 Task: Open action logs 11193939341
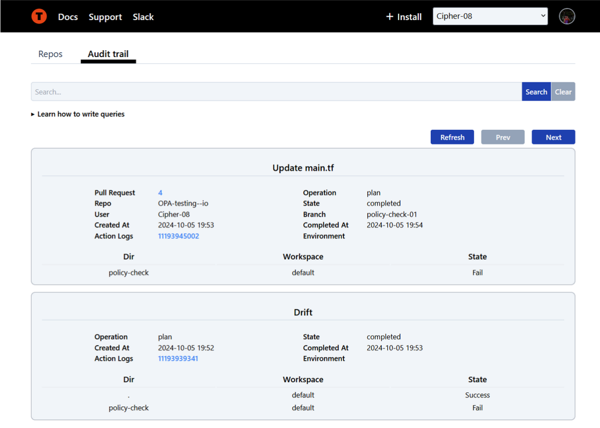178,359
